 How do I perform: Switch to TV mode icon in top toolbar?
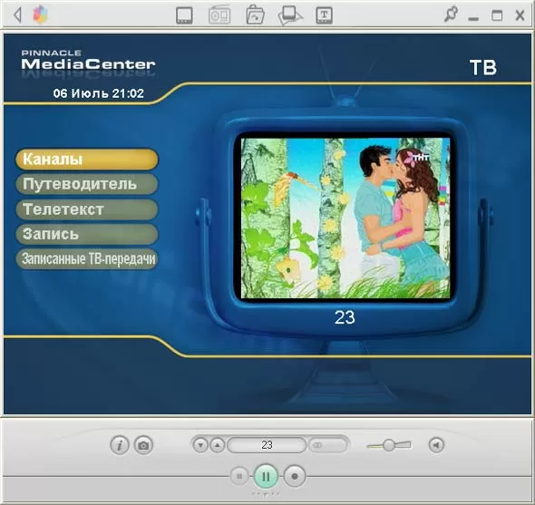[x=184, y=15]
